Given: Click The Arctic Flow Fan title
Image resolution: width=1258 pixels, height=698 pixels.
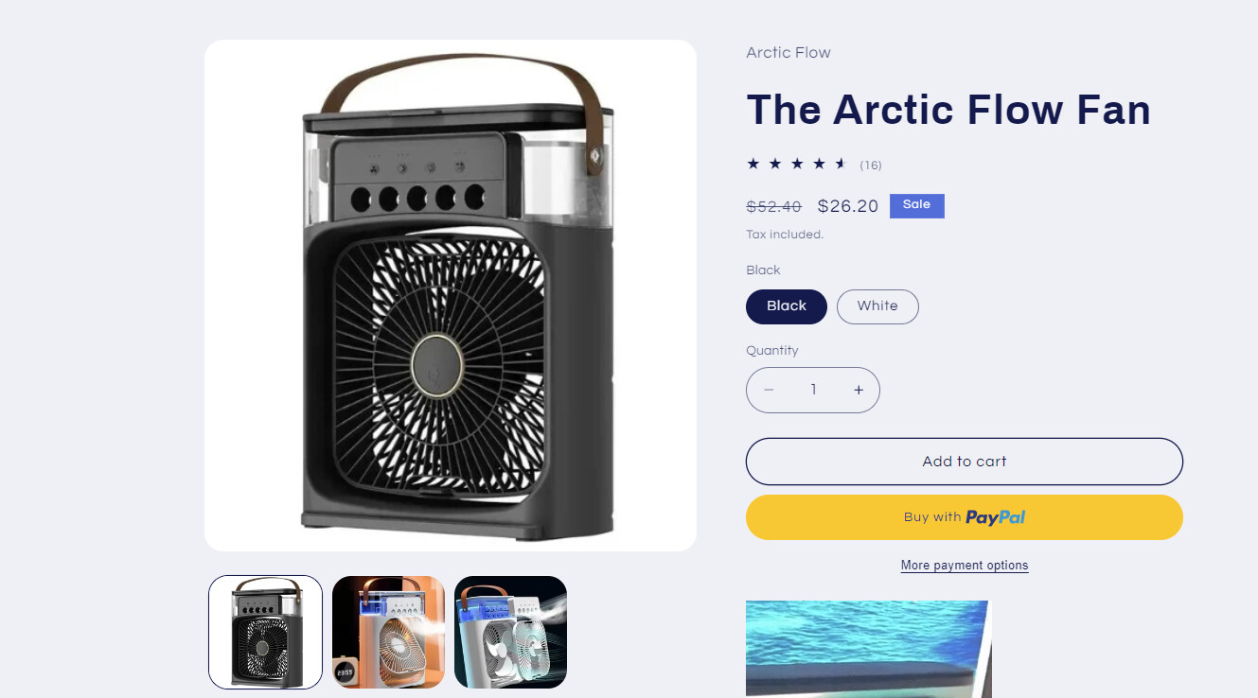Looking at the screenshot, I should pyautogui.click(x=948, y=110).
